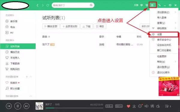Image resolution: width=180 pixels, height=112 pixels.
Task: Pause the current song
Action: 18,106
